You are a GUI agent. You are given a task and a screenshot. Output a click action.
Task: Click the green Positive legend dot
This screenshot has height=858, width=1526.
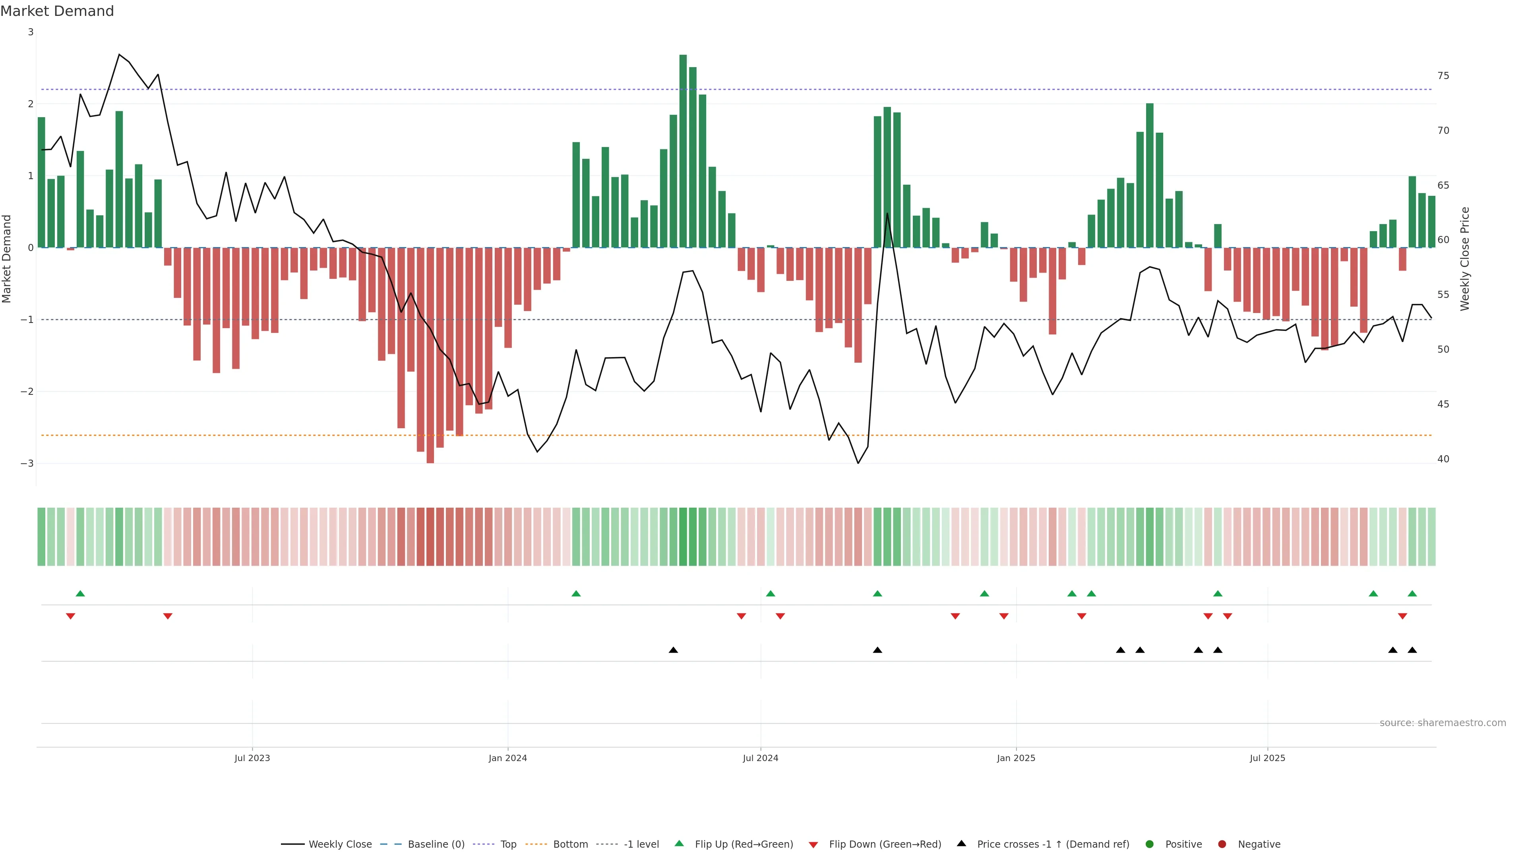[1150, 844]
